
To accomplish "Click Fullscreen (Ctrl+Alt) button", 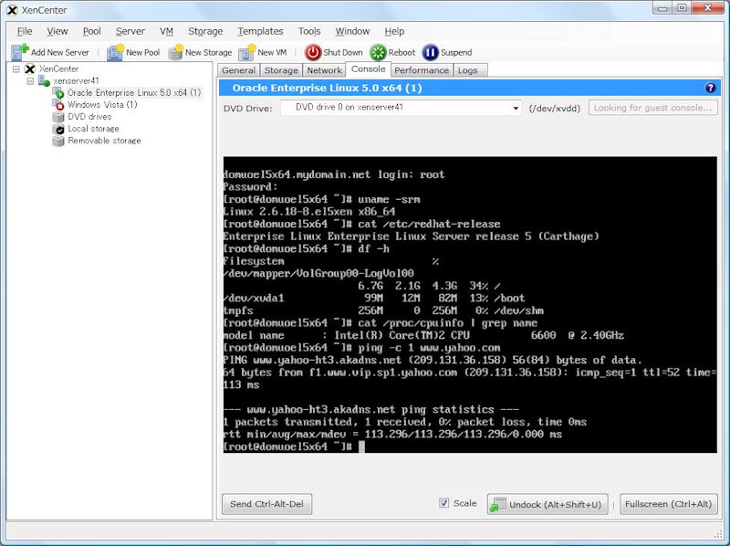I will (668, 504).
